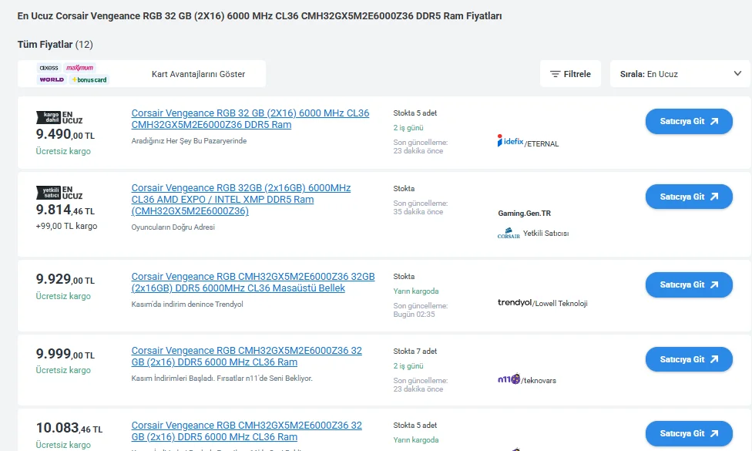Click the Son güncelleme: Bugün 02:35 text
Image resolution: width=752 pixels, height=451 pixels.
point(420,310)
